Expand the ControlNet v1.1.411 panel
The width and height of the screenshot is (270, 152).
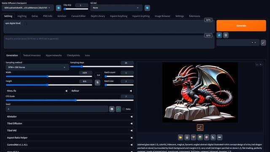pos(70,145)
